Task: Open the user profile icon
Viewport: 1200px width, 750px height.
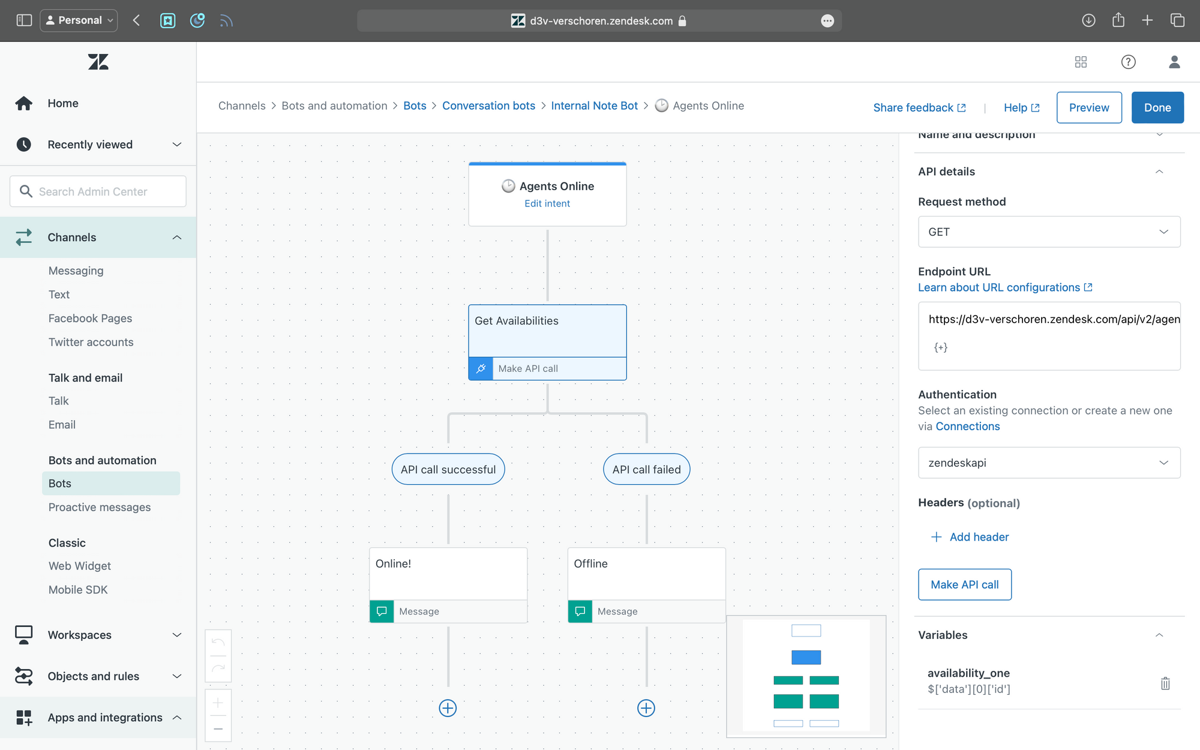Action: (x=1174, y=62)
